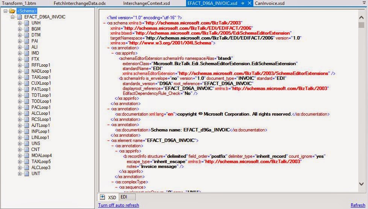The width and height of the screenshot is (368, 209).
Task: Collapse the xs:complexType XML node
Action: tap(112, 182)
